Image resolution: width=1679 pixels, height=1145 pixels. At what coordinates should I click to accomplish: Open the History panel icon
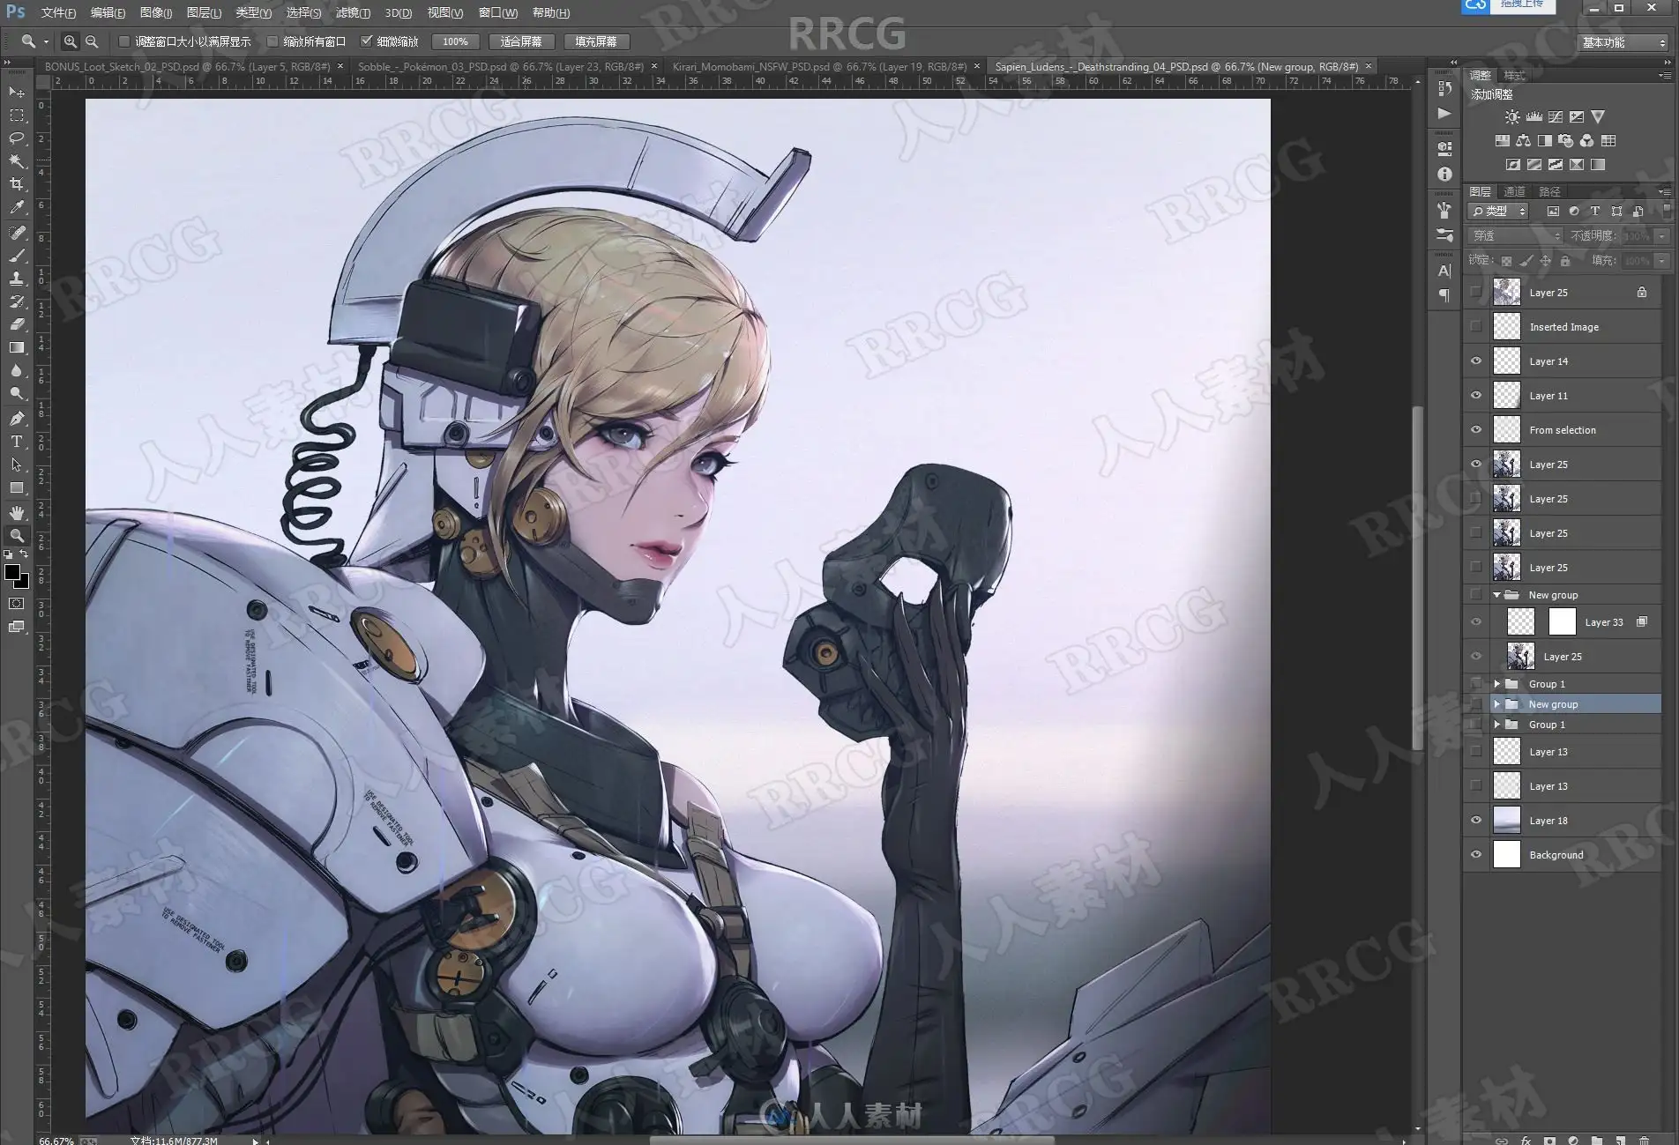pos(1444,88)
